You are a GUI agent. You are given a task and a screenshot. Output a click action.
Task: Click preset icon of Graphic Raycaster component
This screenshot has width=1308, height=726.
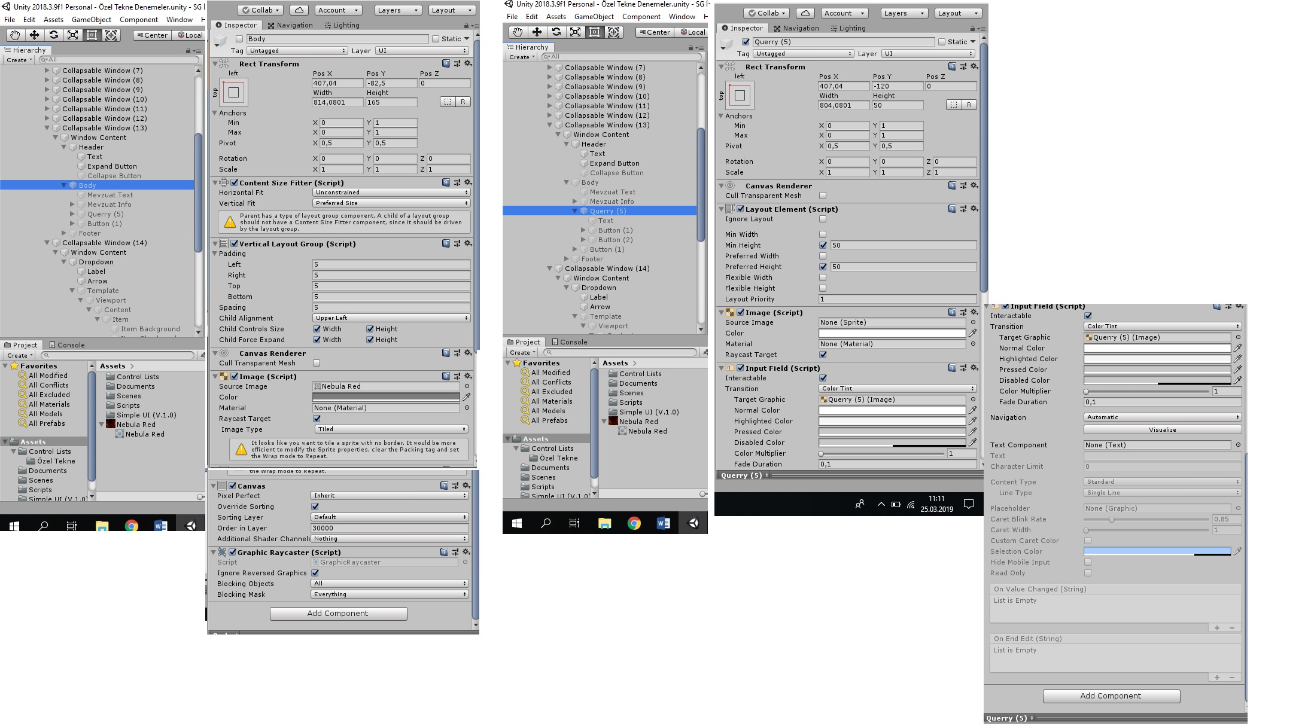pos(455,552)
